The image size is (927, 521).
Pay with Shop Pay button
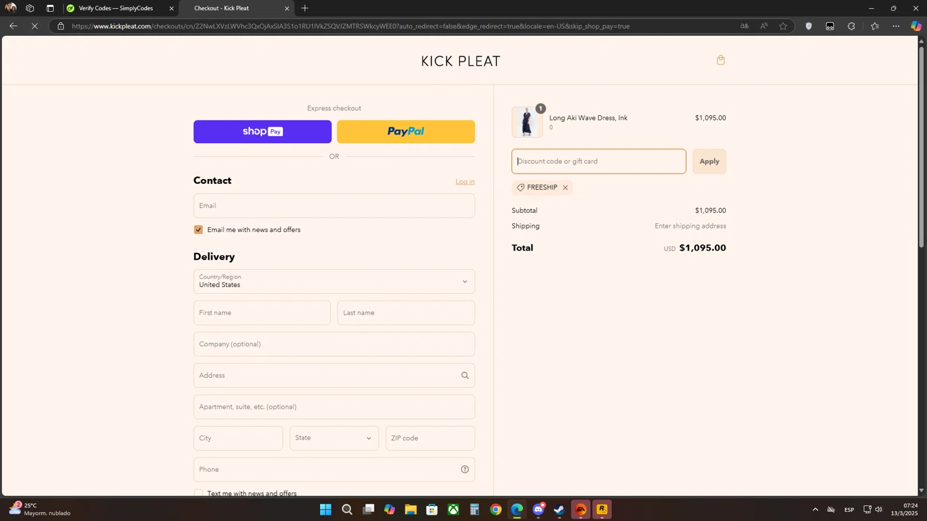point(263,131)
